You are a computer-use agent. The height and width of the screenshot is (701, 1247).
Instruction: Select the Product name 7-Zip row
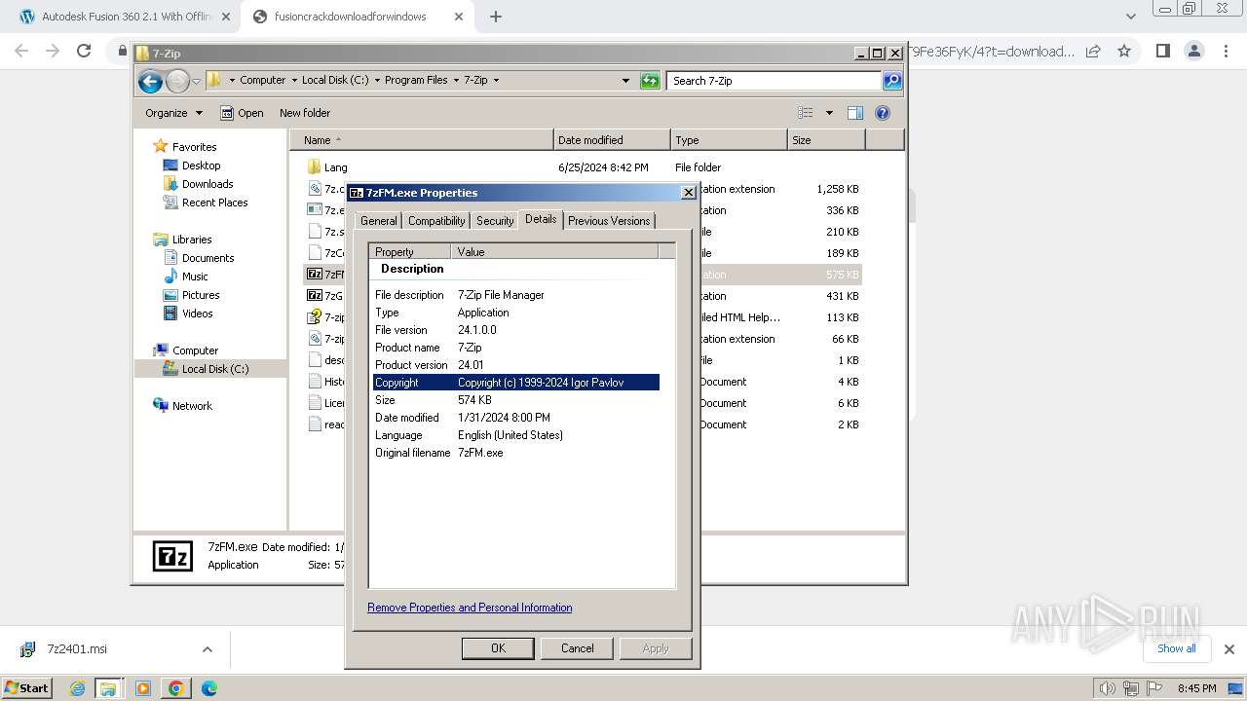tap(516, 348)
